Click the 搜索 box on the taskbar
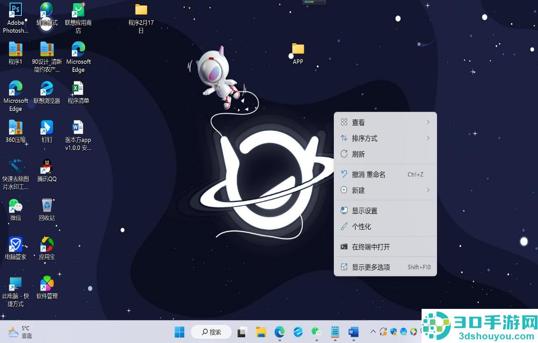538x343 pixels. [211, 332]
